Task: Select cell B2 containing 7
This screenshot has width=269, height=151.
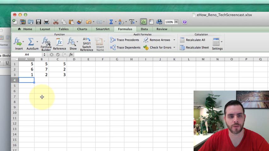Action: [42, 69]
